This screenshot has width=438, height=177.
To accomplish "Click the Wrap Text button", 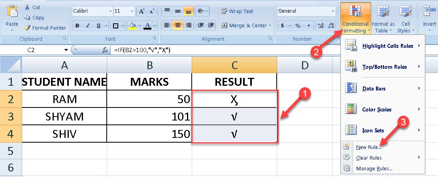I will click(237, 11).
